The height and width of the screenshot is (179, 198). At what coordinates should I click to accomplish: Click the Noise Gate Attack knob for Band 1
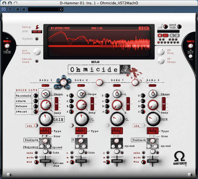coord(36,101)
